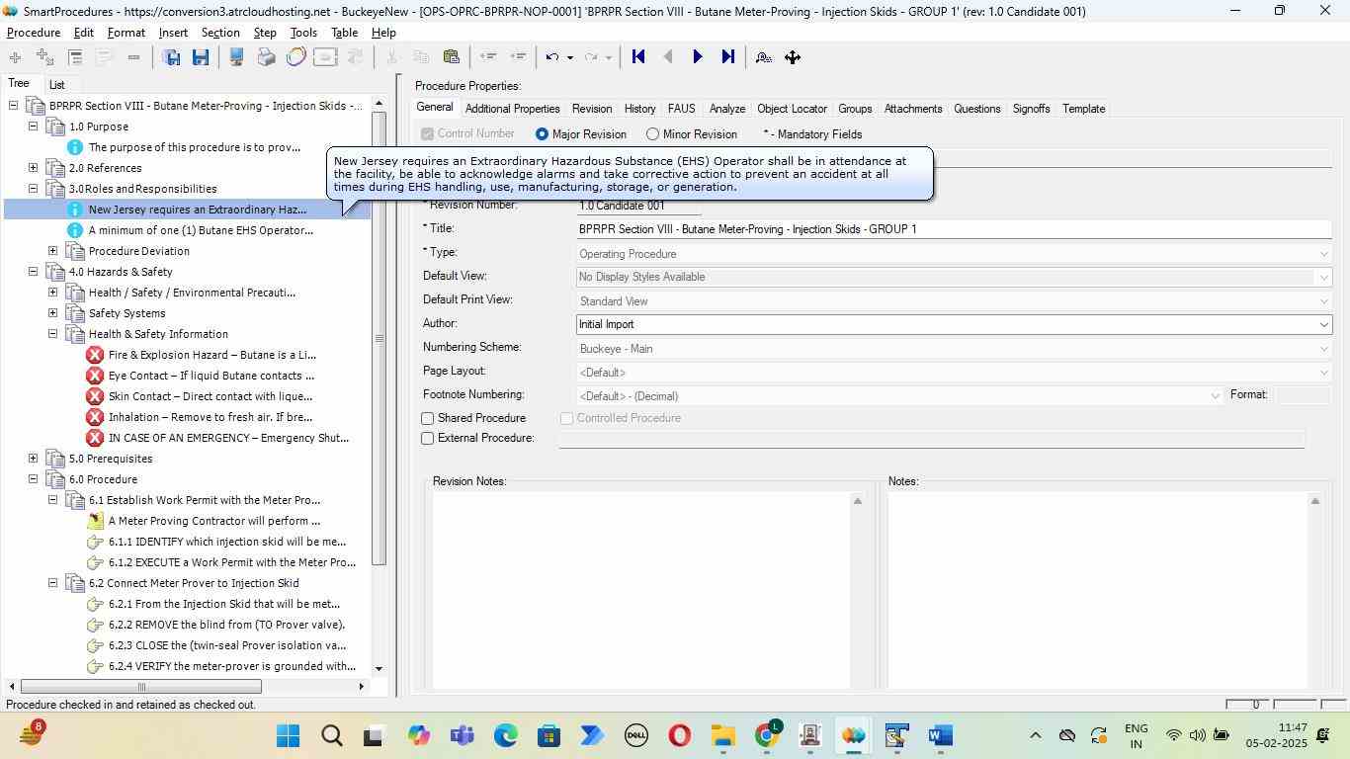Click the tree panel scroll-down arrow
The image size is (1350, 759).
(379, 669)
